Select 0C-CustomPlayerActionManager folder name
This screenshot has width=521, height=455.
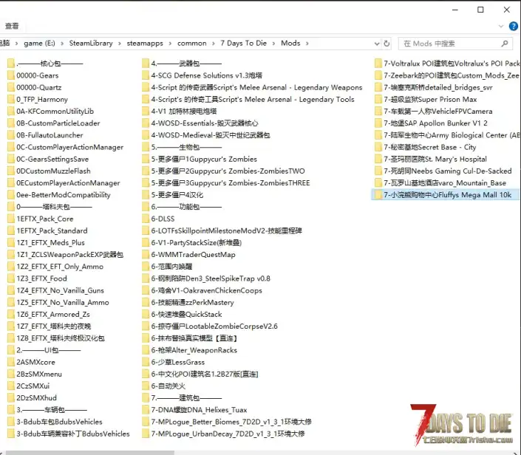pos(69,147)
